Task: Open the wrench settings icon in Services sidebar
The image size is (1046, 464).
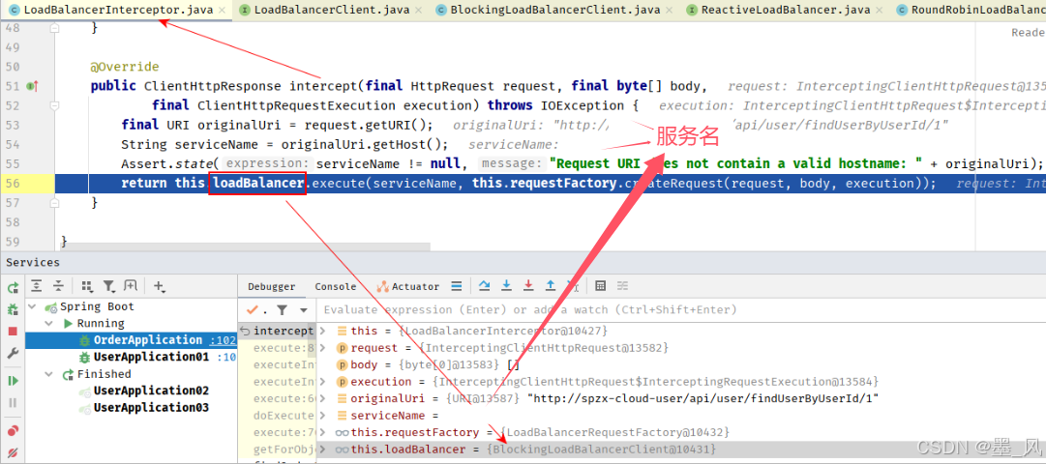Action: [13, 354]
